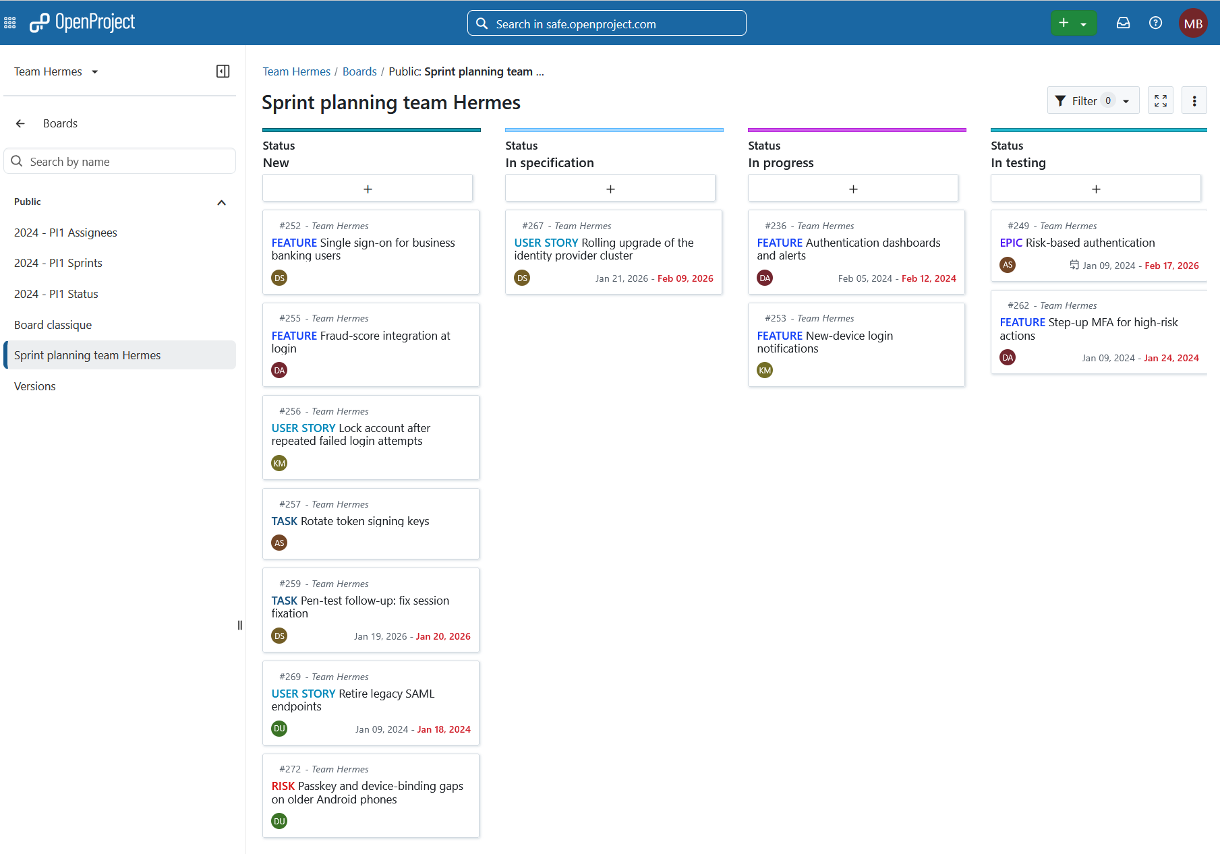Expand the Filter dropdown
The height and width of the screenshot is (854, 1220).
point(1093,100)
